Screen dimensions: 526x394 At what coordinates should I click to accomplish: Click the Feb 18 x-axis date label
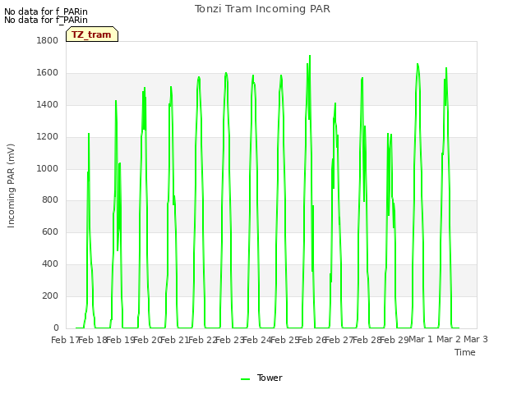[92, 340]
